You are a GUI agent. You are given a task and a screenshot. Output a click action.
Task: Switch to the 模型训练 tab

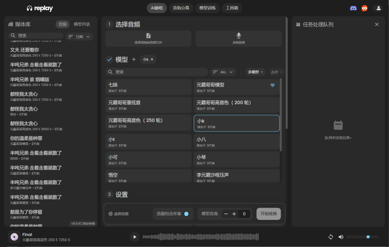(208, 8)
